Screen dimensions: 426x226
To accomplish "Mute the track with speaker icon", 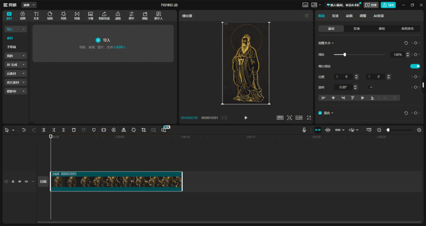I will click(x=26, y=182).
